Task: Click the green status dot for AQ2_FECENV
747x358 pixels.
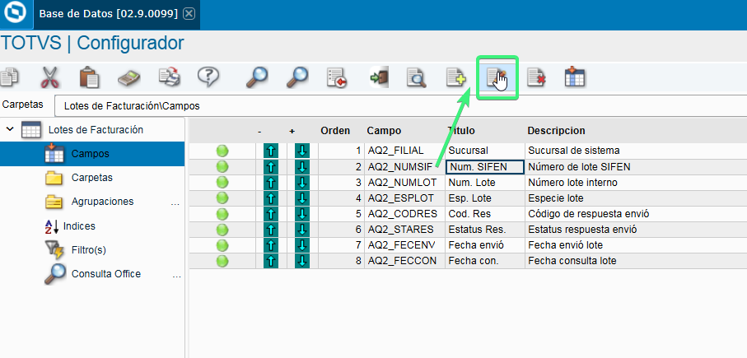Action: (222, 245)
